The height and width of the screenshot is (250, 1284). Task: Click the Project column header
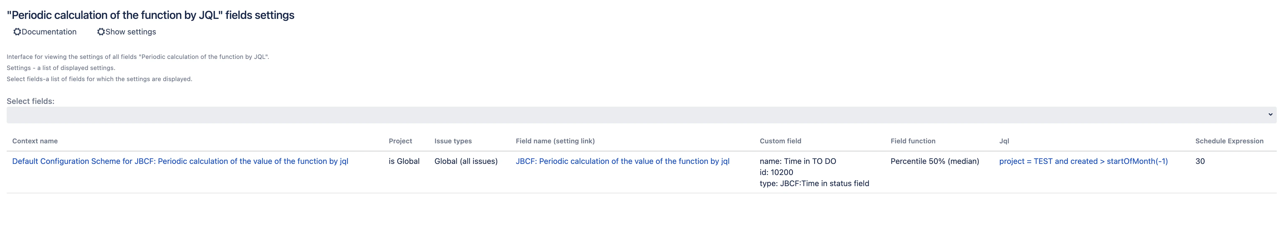click(x=400, y=141)
